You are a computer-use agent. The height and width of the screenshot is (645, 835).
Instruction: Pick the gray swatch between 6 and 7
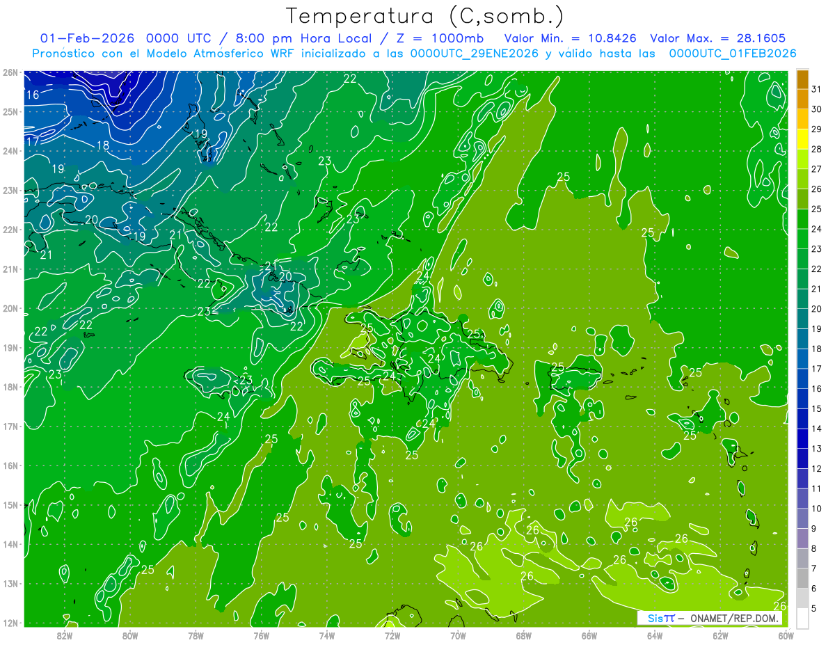click(802, 578)
